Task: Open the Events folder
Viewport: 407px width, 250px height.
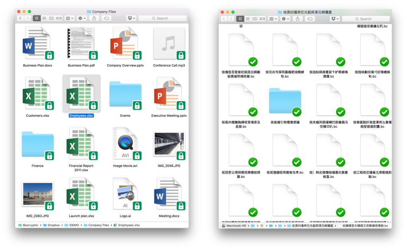Action: [125, 94]
